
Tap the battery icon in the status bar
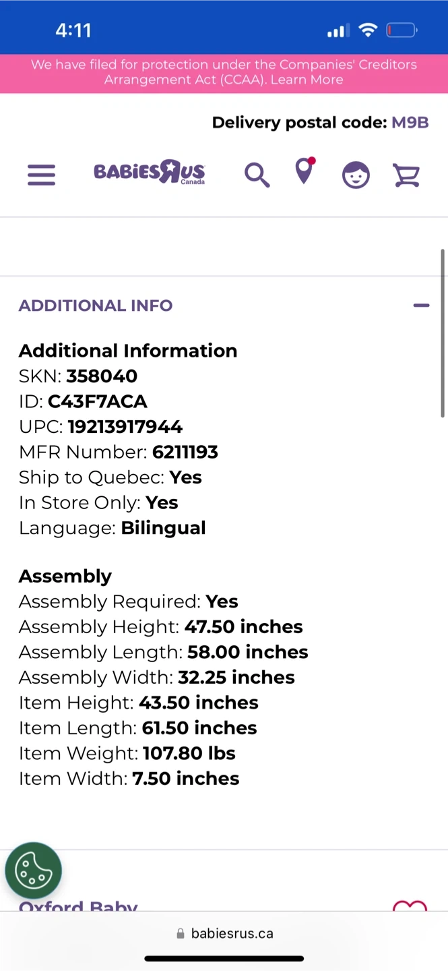[x=402, y=30]
